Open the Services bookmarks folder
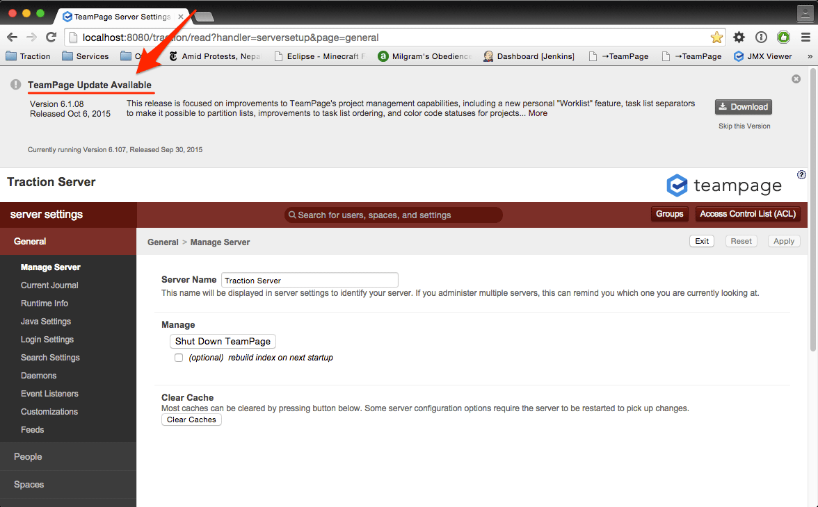This screenshot has height=507, width=818. (x=86, y=56)
